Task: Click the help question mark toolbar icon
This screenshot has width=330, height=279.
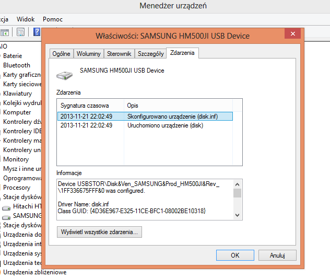Action: tap(37, 32)
